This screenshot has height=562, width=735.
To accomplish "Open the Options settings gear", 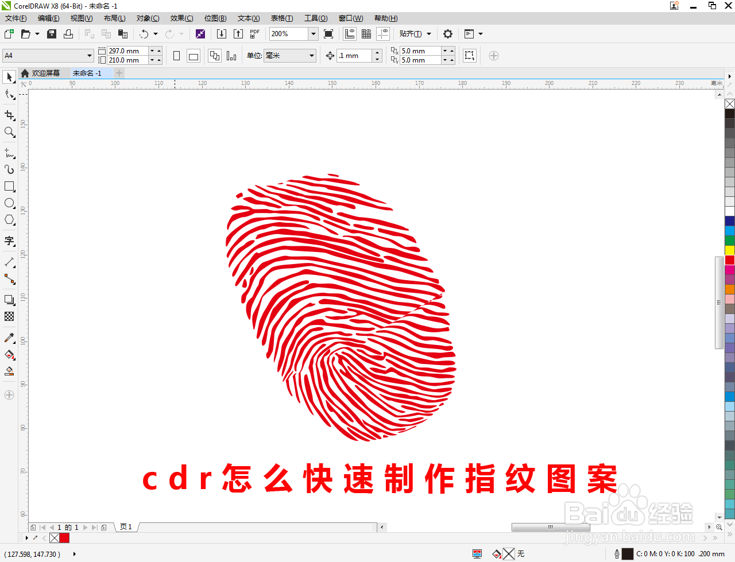I will 448,34.
